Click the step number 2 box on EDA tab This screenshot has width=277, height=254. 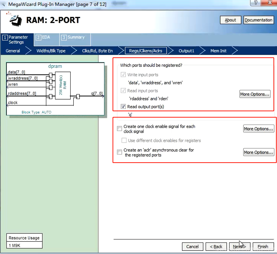point(38,38)
